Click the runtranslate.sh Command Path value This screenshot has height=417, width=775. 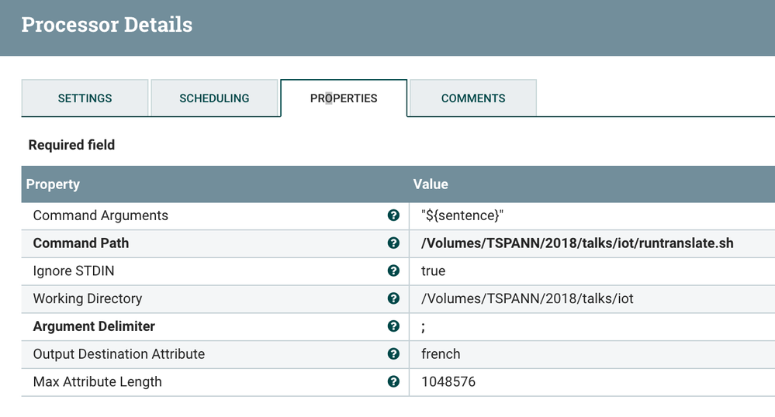(577, 243)
